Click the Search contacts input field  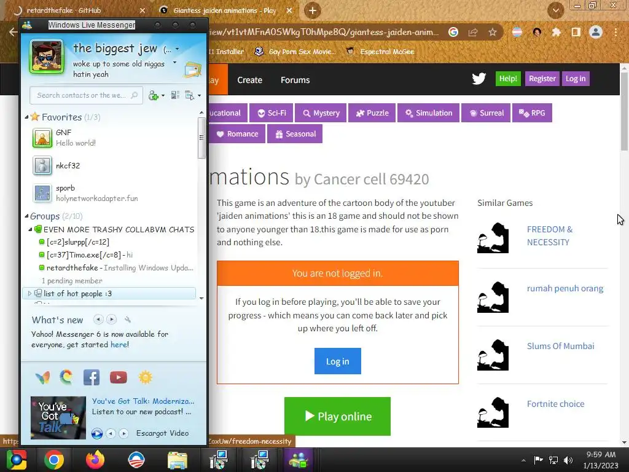pyautogui.click(x=86, y=95)
